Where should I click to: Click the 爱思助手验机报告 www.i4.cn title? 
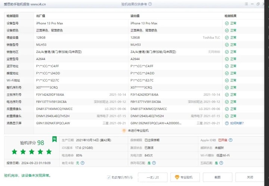click(x=25, y=4)
